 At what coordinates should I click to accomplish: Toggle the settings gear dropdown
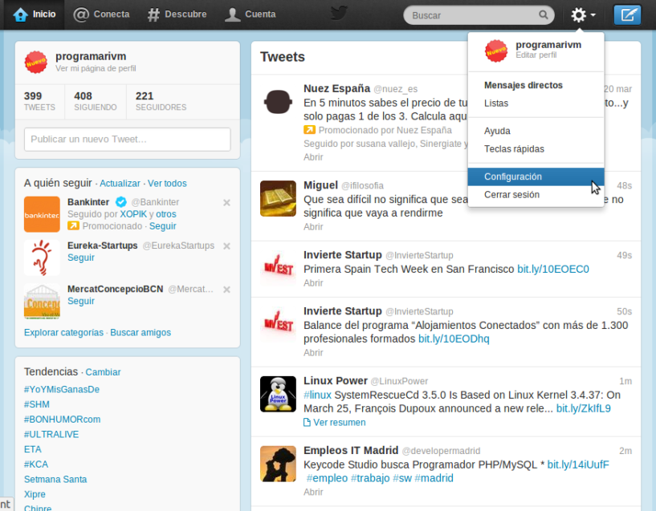(583, 15)
